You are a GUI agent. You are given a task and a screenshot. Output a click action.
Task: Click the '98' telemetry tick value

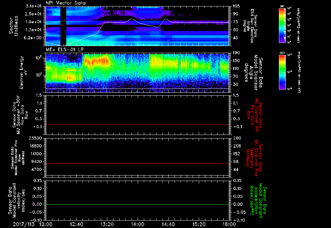tap(235, 162)
